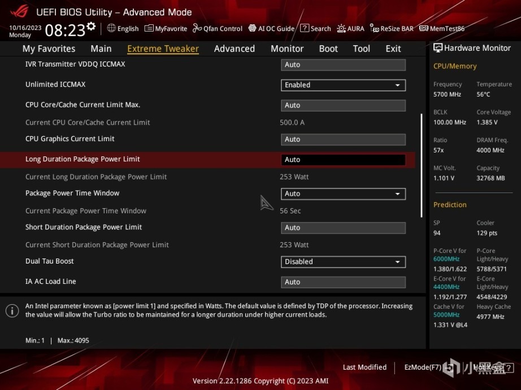Click the 6000MHz P-Core prediction
Viewport: 521px width, 390px height.
pos(446,259)
